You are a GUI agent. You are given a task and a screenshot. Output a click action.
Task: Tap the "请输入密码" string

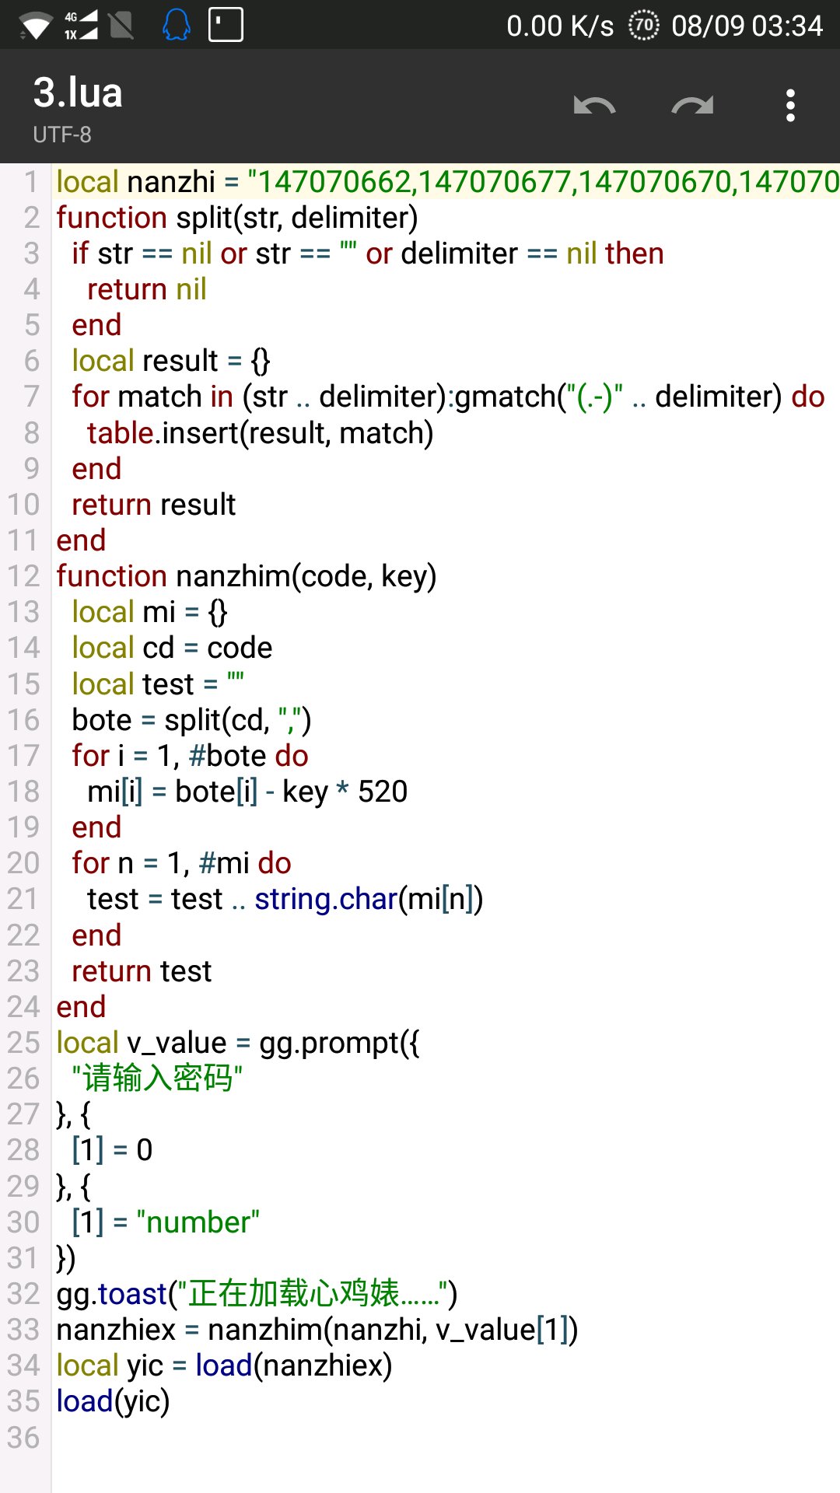pyautogui.click(x=157, y=1079)
